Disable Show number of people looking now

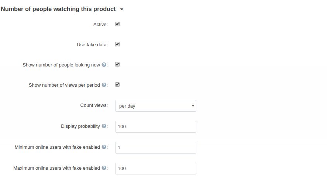(x=117, y=65)
